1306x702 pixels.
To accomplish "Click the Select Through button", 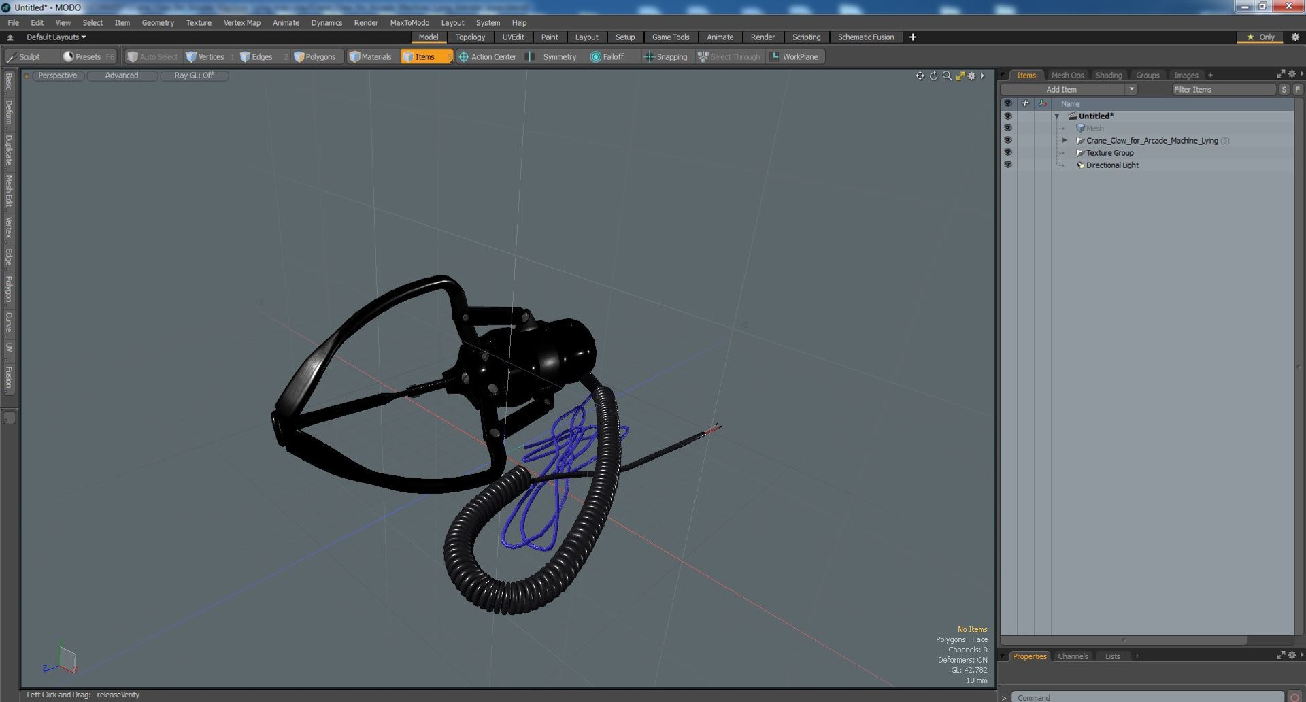I will [729, 56].
